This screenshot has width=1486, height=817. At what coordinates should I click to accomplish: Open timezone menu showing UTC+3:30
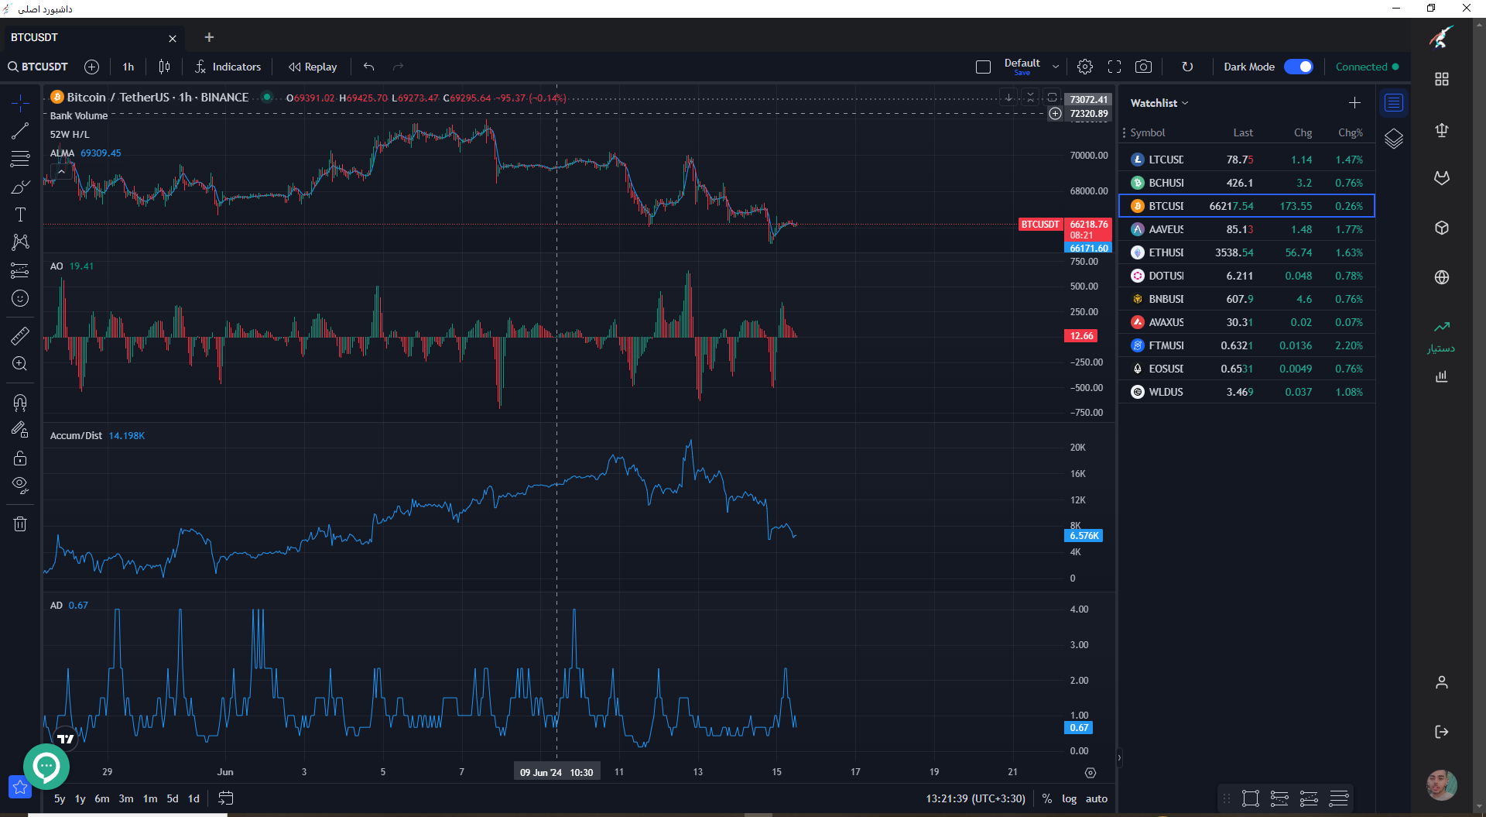(x=975, y=798)
